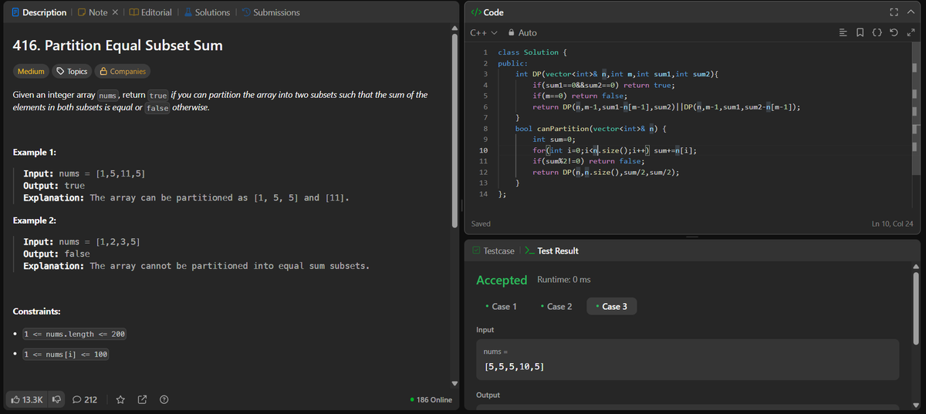Open the help question-mark icon
Image resolution: width=926 pixels, height=414 pixels.
(x=164, y=399)
